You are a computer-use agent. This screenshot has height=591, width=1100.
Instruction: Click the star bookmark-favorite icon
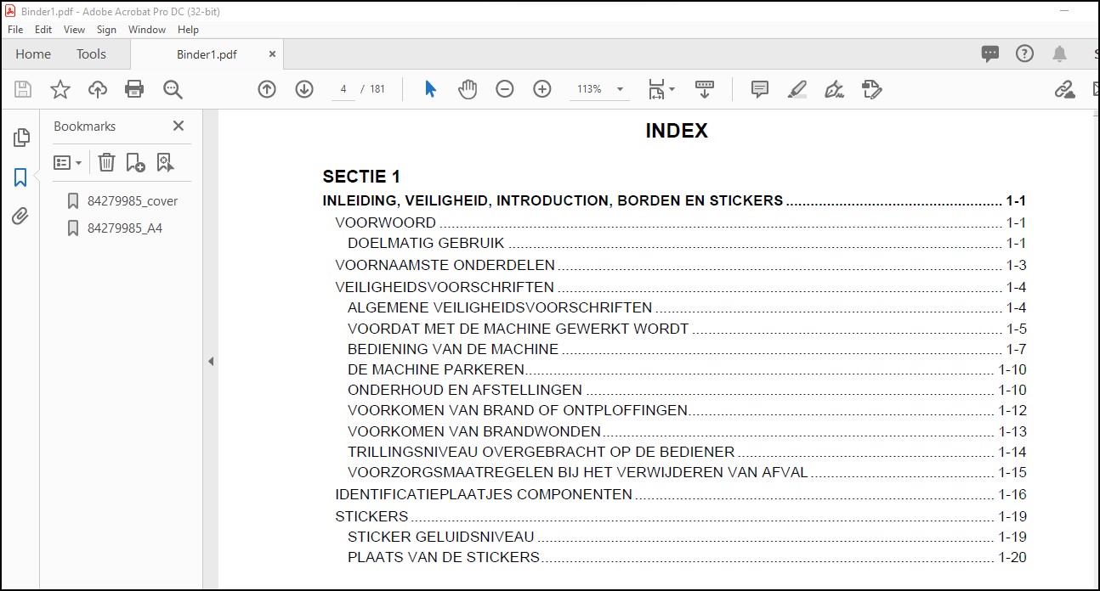pos(60,89)
